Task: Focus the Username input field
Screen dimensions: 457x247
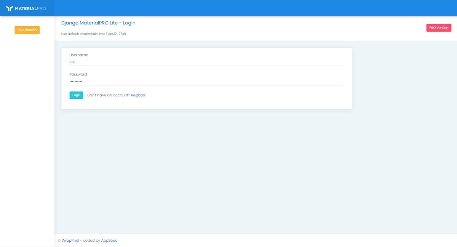Action: pos(206,62)
